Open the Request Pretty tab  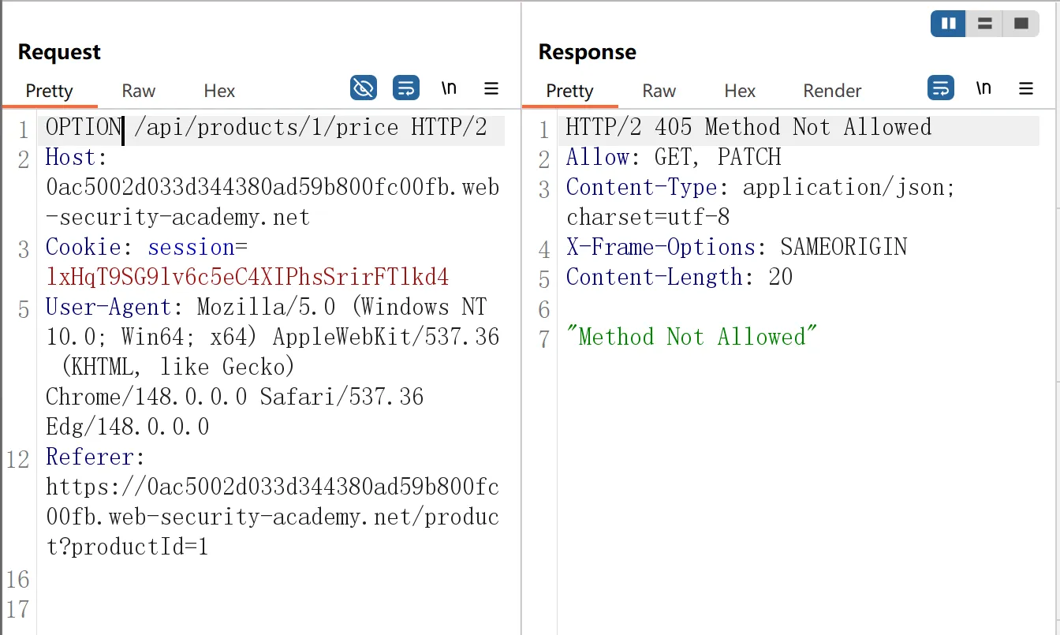tap(49, 91)
